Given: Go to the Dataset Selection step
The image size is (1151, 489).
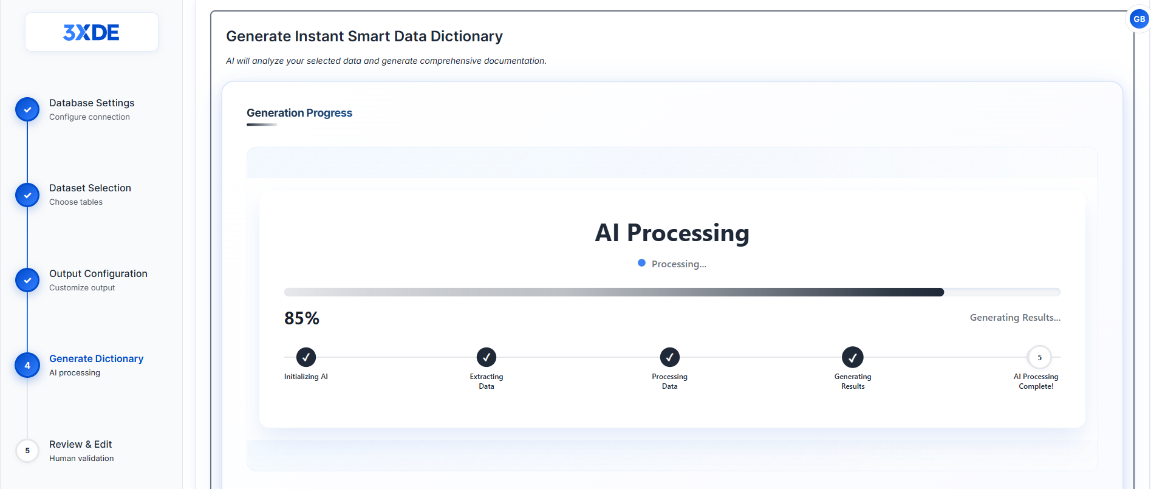Looking at the screenshot, I should [90, 194].
